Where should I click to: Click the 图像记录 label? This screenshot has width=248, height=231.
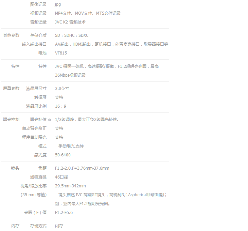[38, 4]
